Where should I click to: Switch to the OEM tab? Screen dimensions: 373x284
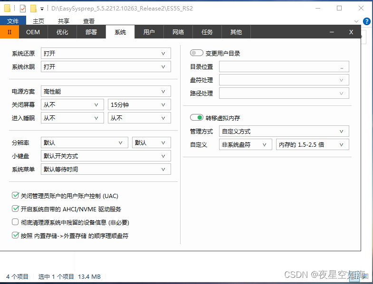(x=33, y=32)
